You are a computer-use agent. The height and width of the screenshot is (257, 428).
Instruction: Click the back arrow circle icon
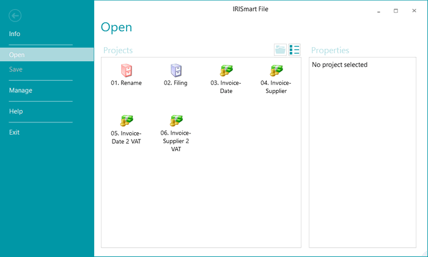click(15, 15)
